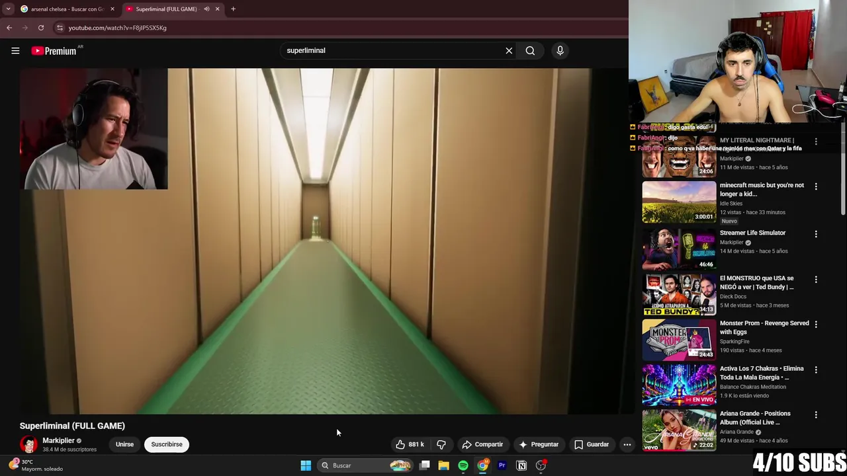Image resolution: width=847 pixels, height=476 pixels.
Task: Ask about video with Preguntar button
Action: [x=539, y=444]
